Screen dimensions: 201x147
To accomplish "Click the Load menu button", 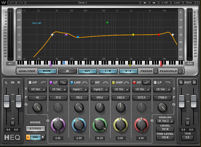I will [x=177, y=3].
